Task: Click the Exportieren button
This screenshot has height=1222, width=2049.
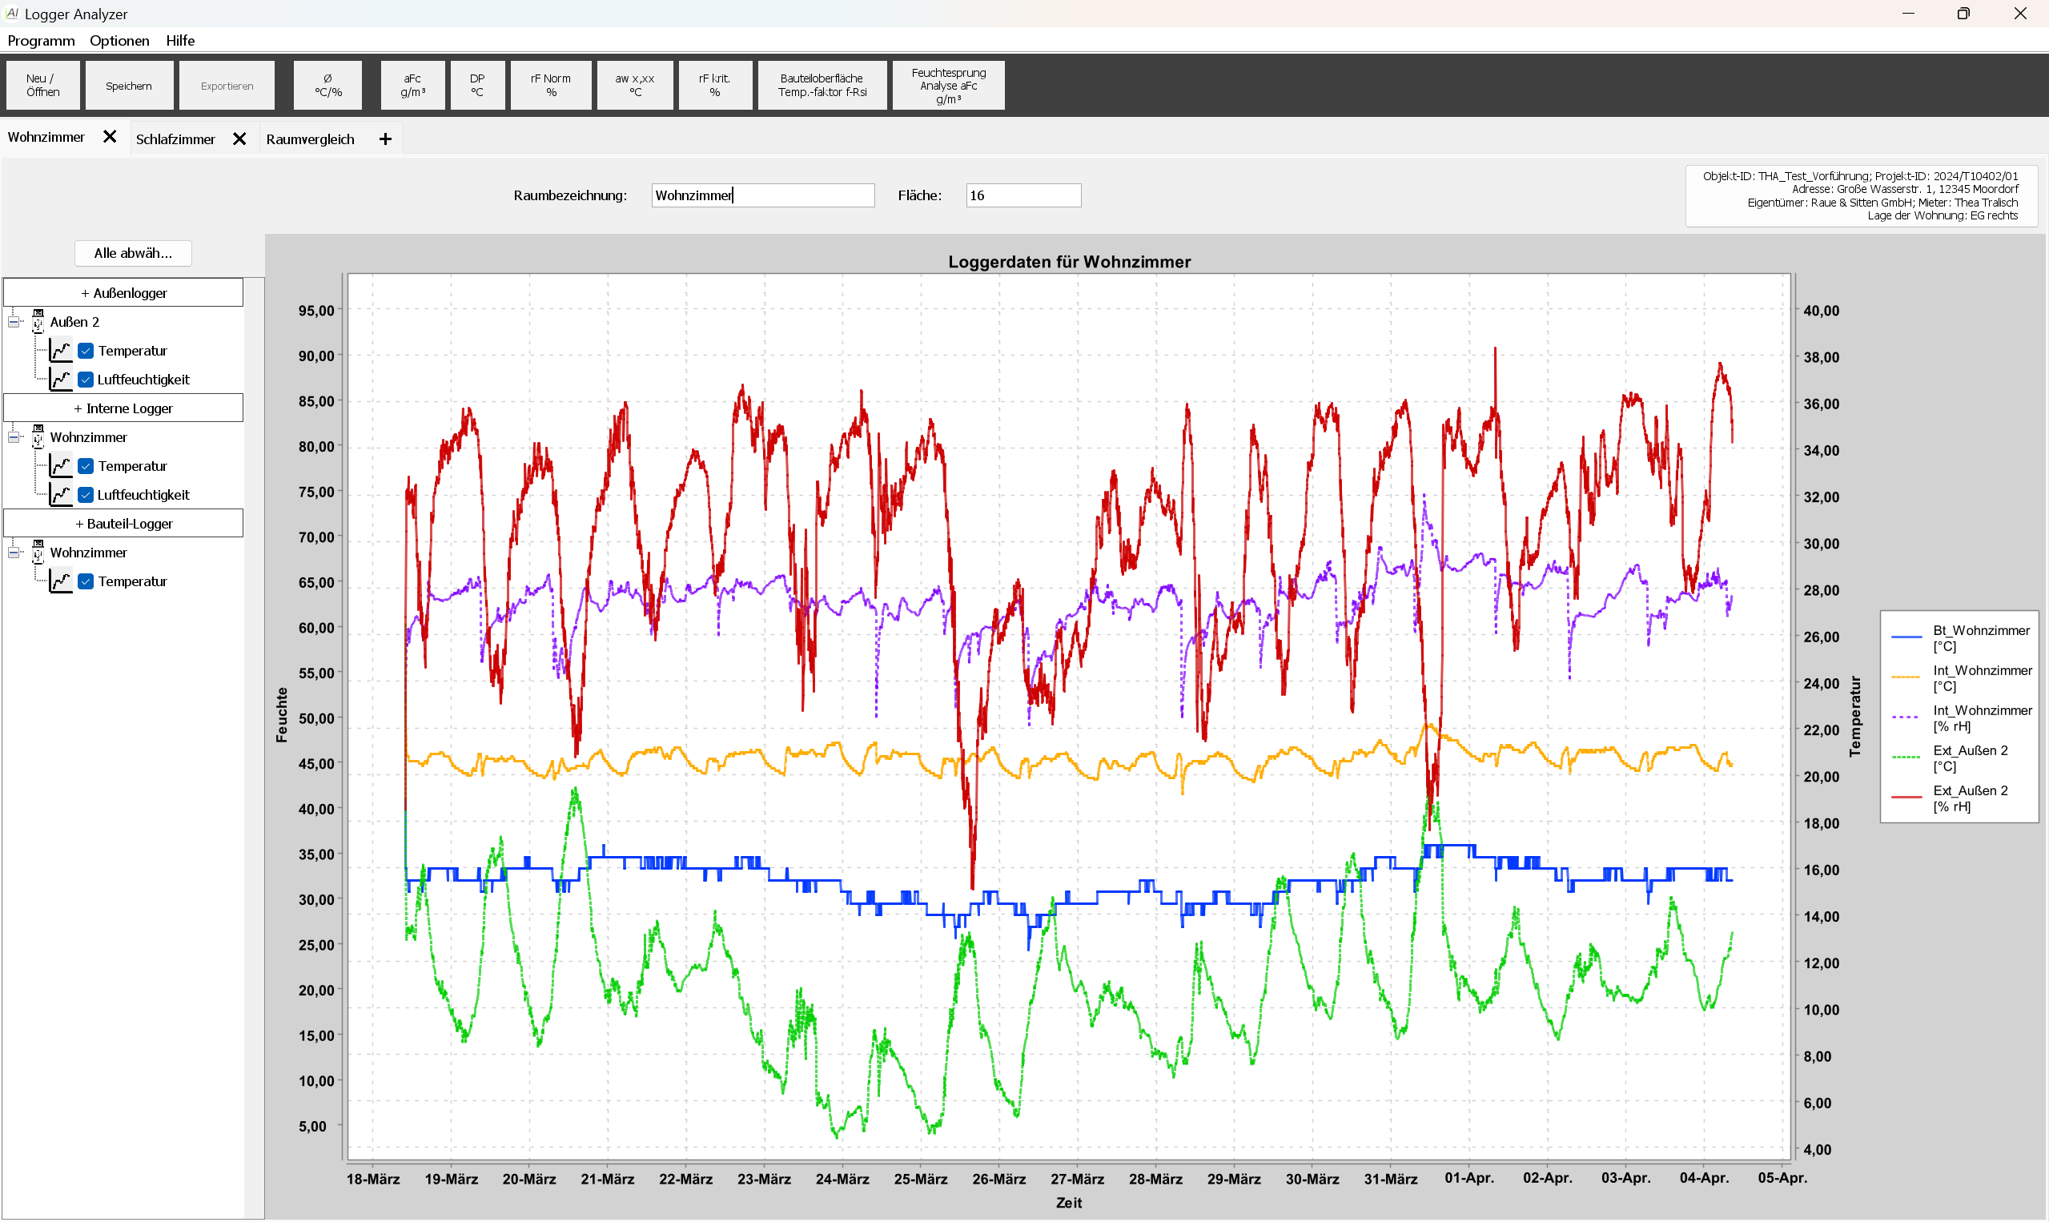Action: coord(227,85)
